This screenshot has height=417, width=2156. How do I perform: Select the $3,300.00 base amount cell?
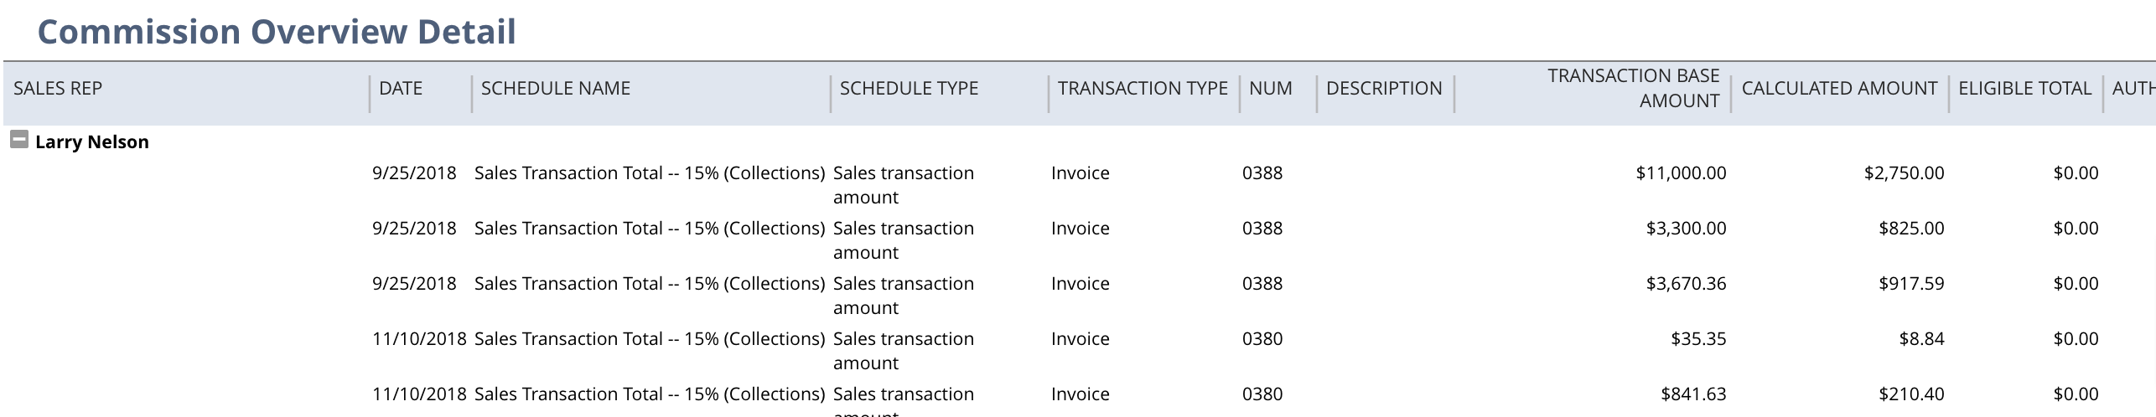(x=1687, y=229)
